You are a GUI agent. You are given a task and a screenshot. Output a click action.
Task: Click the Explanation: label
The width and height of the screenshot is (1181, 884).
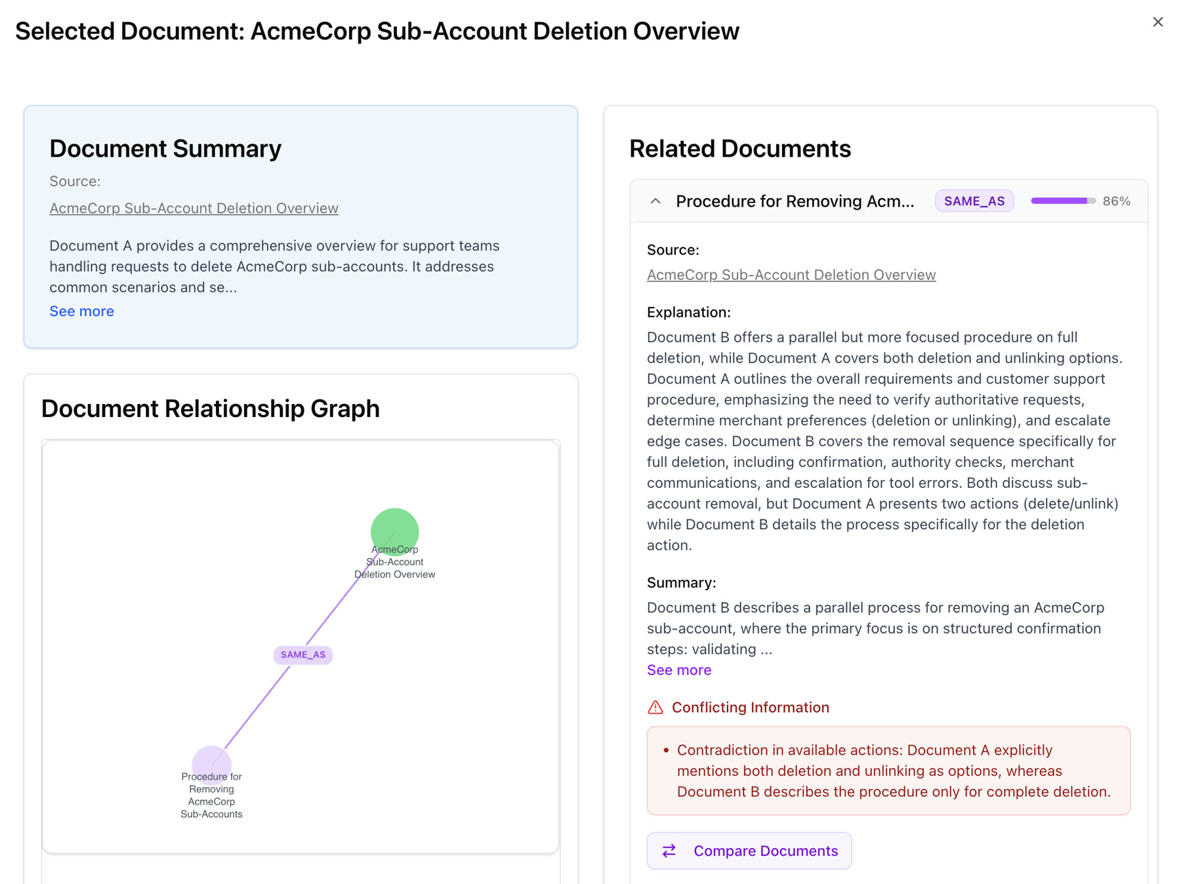688,312
